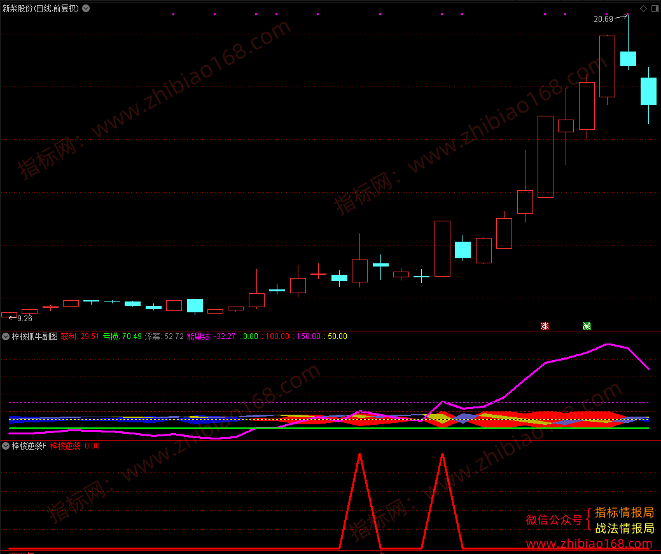Click the 微信公众号 label

click(554, 520)
